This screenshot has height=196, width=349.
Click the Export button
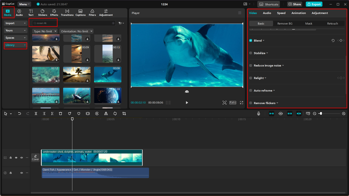click(x=314, y=4)
